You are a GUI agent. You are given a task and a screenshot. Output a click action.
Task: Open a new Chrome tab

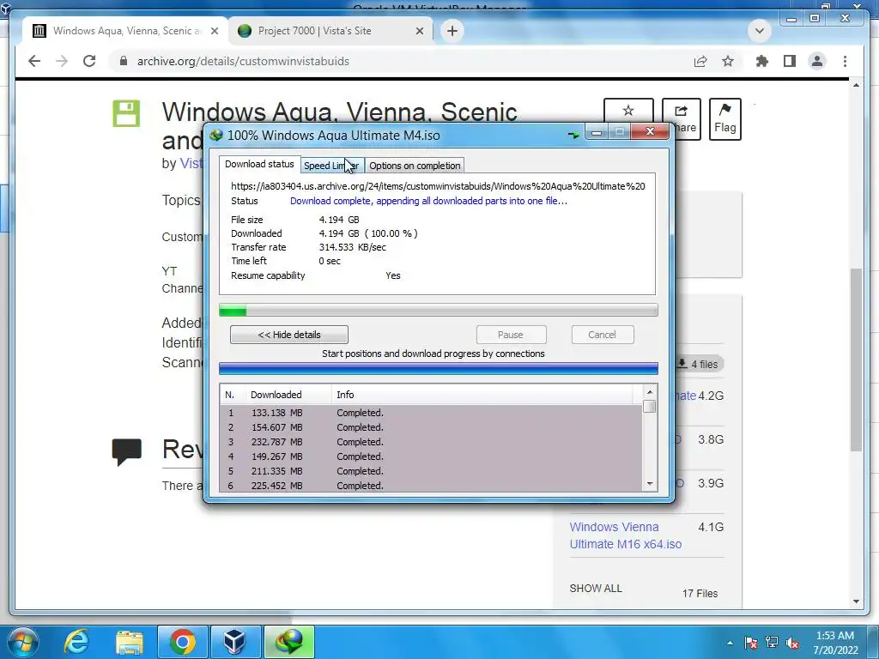click(452, 31)
